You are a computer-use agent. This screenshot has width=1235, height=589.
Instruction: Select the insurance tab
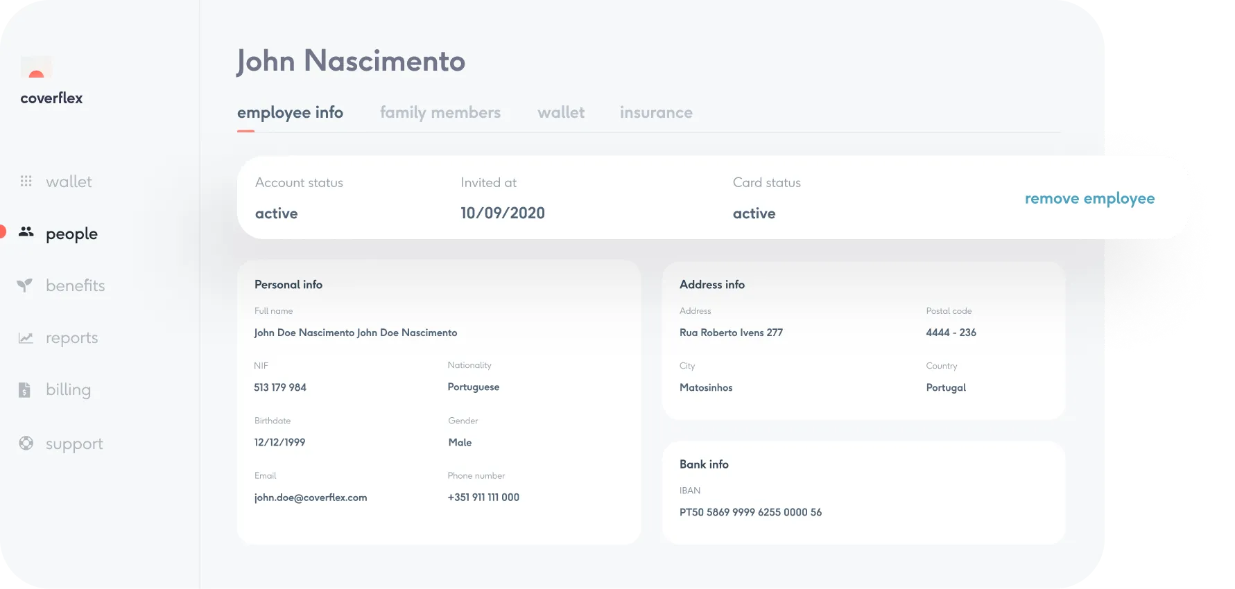[x=655, y=112]
